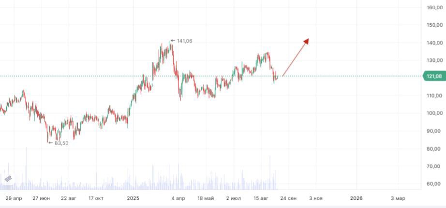
Task: Select the 17 окт date on time axis
Action: coord(96,198)
